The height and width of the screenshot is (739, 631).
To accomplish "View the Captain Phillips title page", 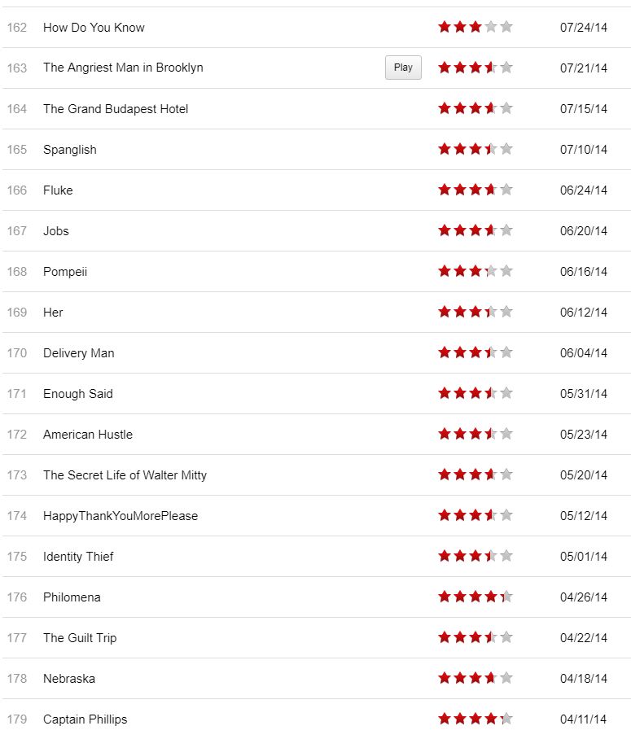I will point(85,719).
